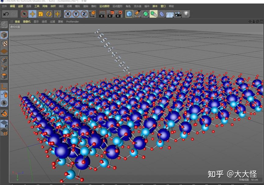Viewport: 264px width, 185px height.
Task: Toggle the Y axis lock
Action: click(x=76, y=14)
